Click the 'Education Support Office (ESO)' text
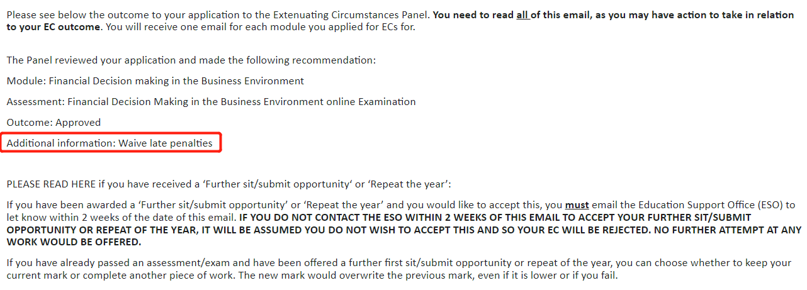The image size is (807, 290). 713,205
